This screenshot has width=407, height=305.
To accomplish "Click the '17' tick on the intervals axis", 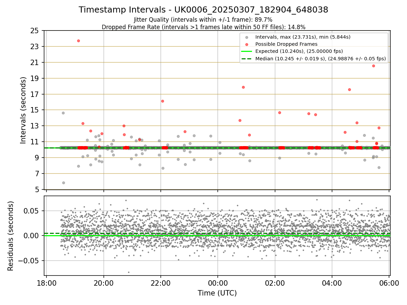I will 35,94.
